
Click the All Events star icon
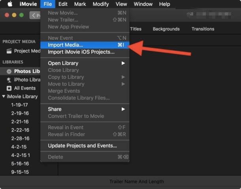pos(9,88)
